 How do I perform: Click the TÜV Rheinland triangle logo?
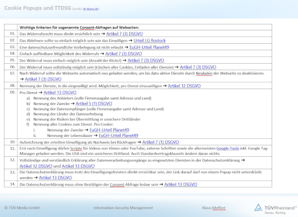coord(259,208)
